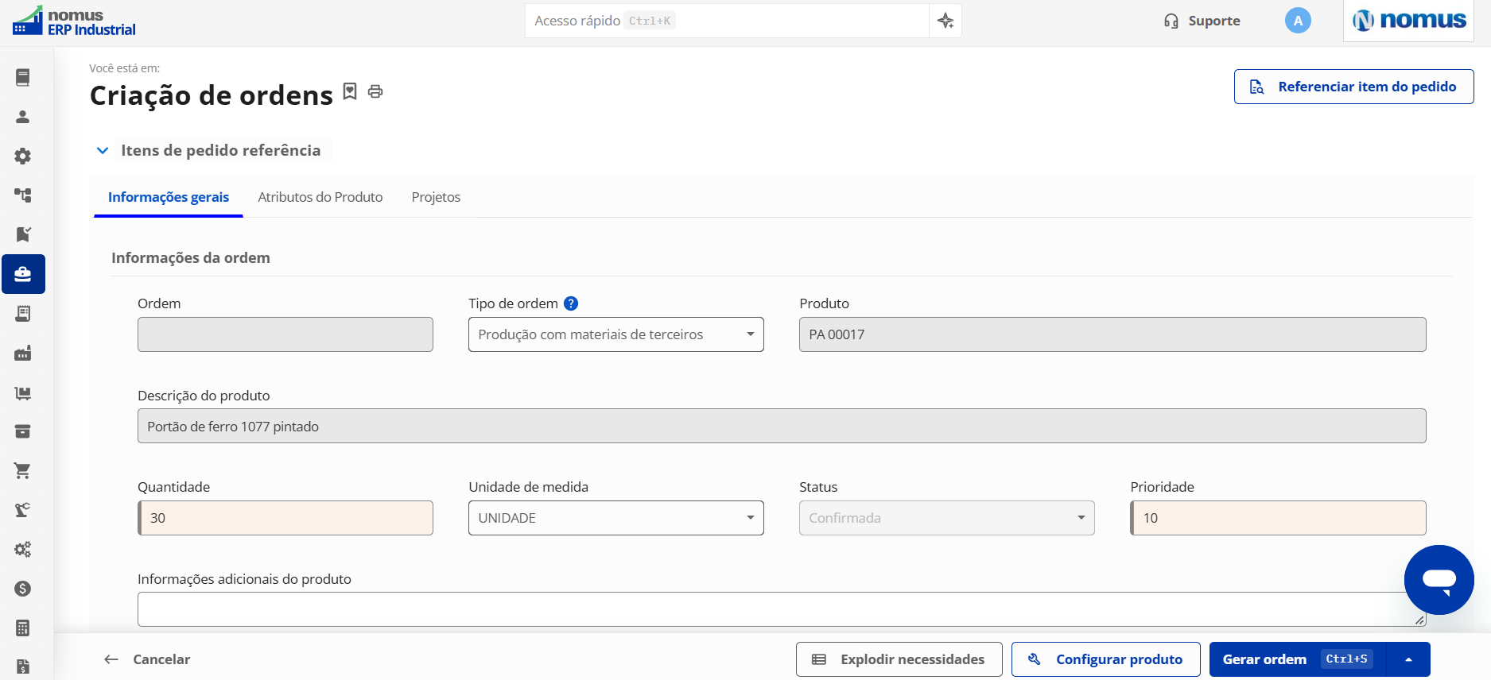Open the Tipo de ordem dropdown

click(615, 334)
